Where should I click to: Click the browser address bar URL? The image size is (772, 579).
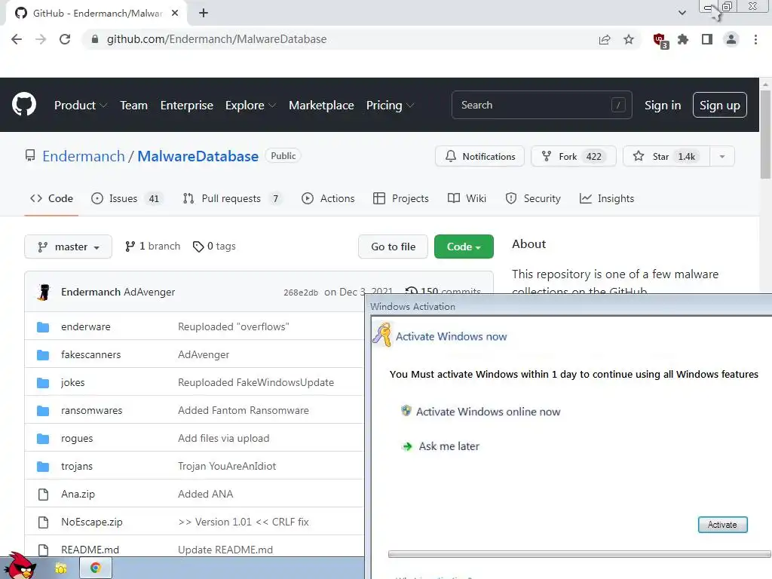pos(216,39)
